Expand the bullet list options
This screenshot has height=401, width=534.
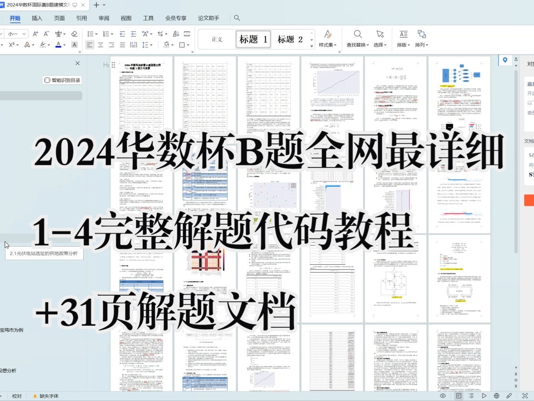pos(96,34)
